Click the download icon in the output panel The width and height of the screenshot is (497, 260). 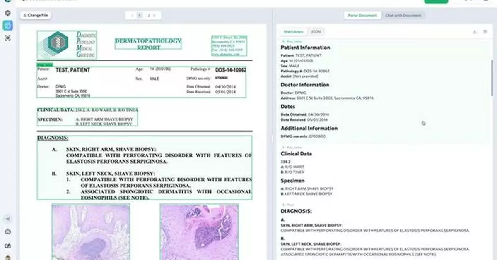click(x=474, y=32)
